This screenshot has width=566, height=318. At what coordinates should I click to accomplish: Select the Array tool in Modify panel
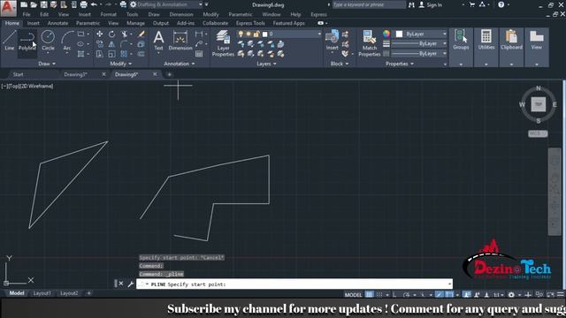coord(124,54)
